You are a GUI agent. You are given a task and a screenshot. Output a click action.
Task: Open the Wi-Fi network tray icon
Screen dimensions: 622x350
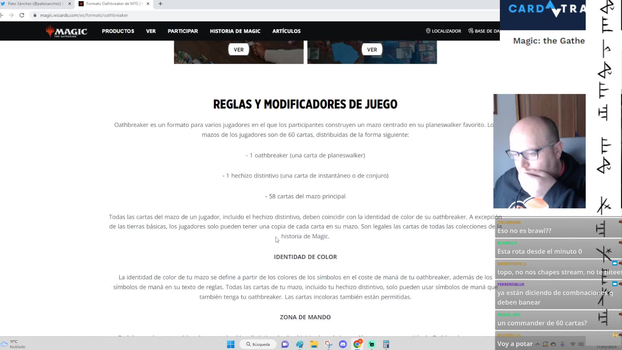(573, 344)
